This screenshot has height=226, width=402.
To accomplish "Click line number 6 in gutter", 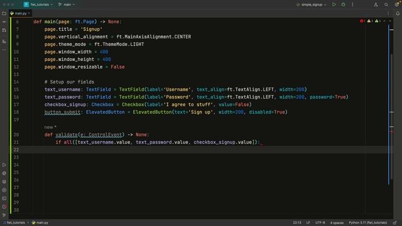I will coord(17,22).
